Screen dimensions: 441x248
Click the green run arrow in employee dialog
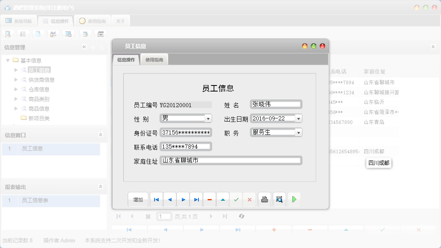click(x=294, y=199)
